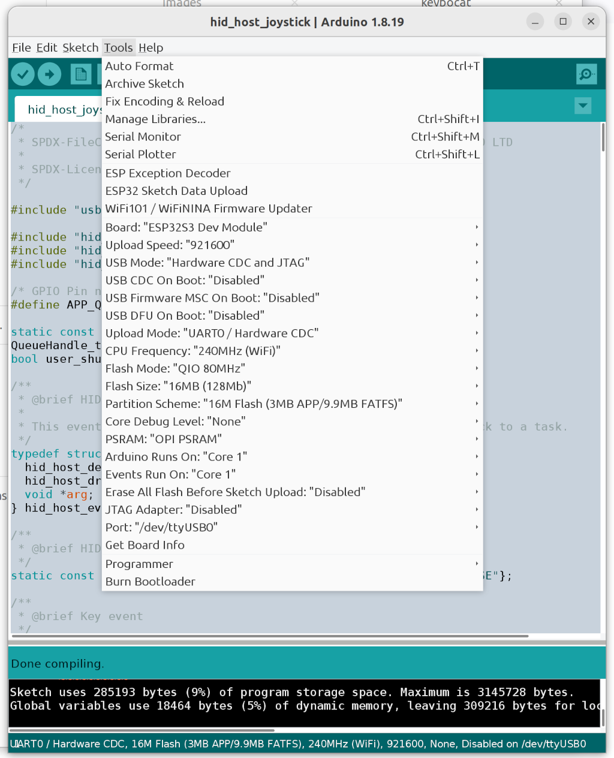
Task: Click the board info status bar text
Action: pyautogui.click(x=298, y=744)
